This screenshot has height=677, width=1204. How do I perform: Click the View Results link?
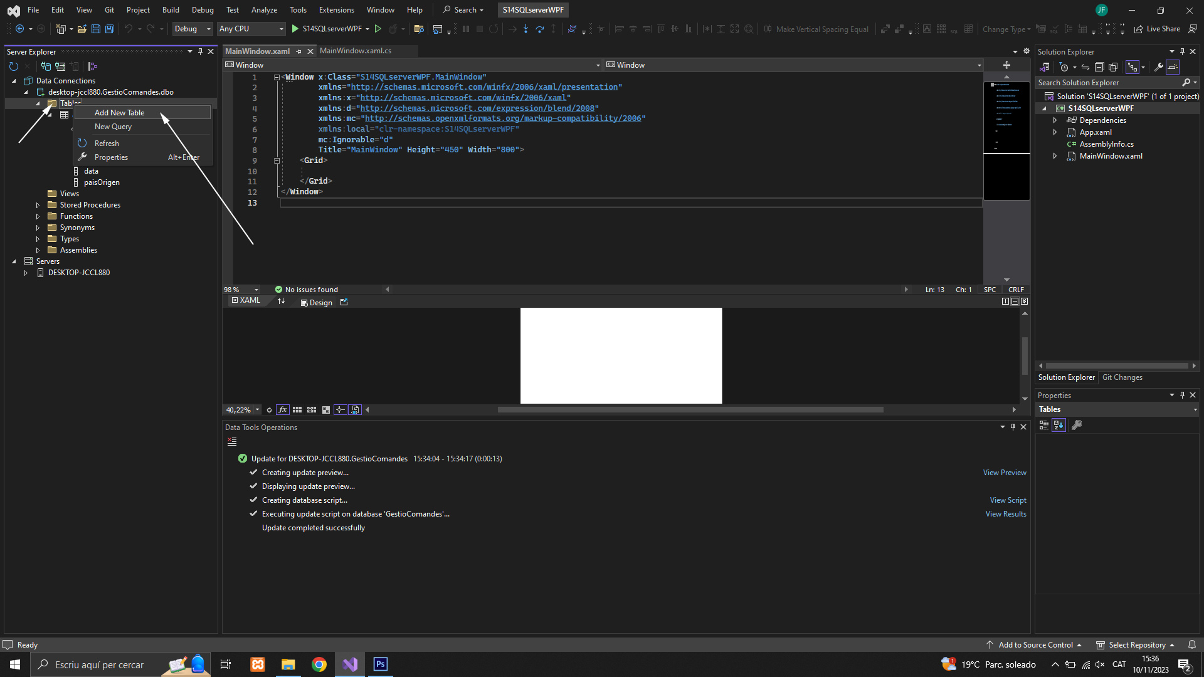[x=1006, y=514]
